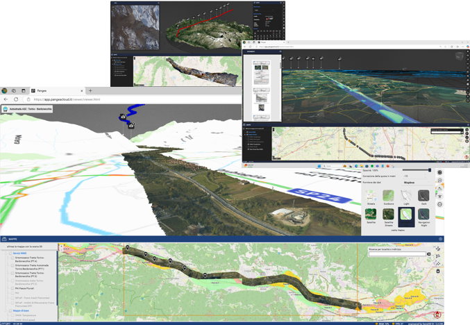
Task: Enable the OWM Temperature base layer
Action: tap(11, 314)
